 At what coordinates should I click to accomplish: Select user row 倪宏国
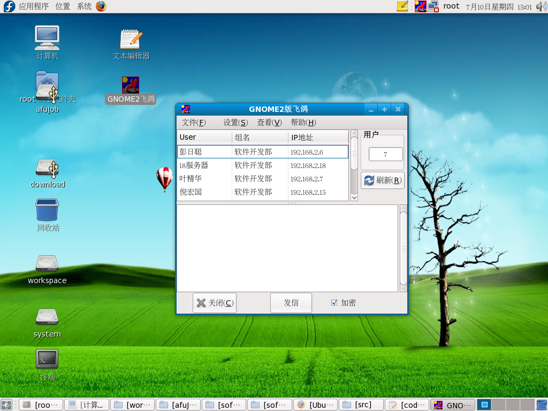[263, 192]
